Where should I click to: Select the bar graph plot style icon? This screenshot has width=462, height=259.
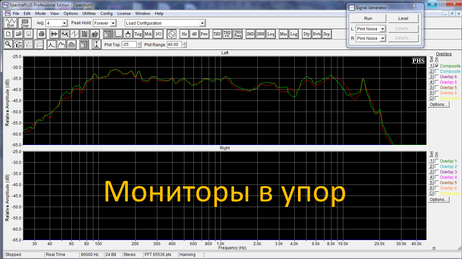(72, 45)
